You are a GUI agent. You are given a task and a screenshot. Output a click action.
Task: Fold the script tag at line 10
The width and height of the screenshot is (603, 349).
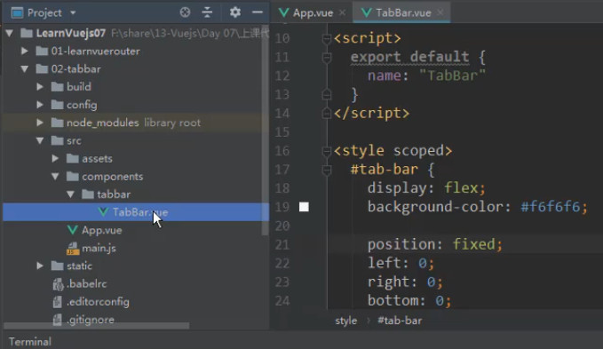coord(327,38)
